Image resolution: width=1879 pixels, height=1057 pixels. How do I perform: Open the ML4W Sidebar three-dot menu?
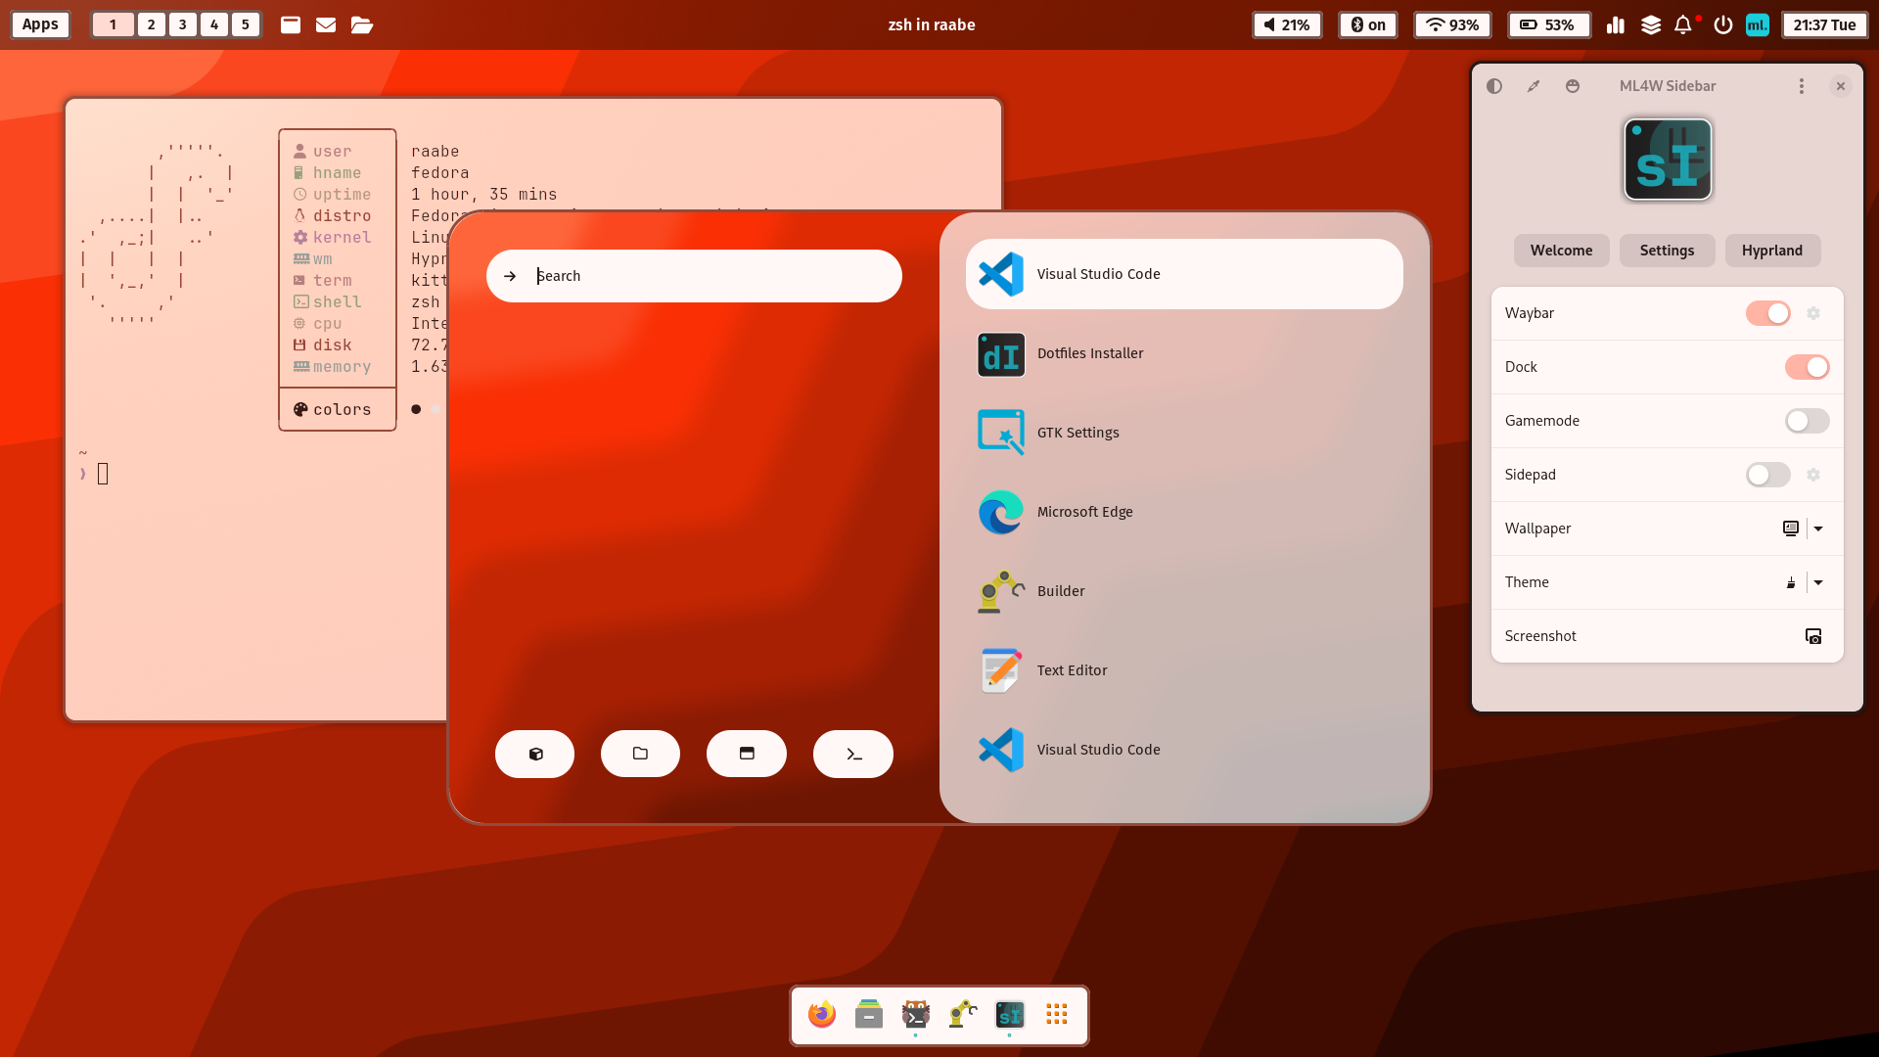coord(1801,86)
